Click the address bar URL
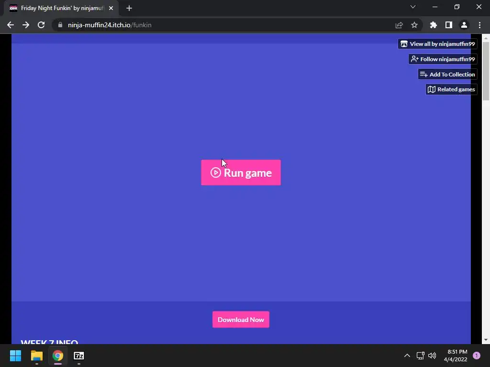Viewport: 490px width, 367px height. coord(110,25)
